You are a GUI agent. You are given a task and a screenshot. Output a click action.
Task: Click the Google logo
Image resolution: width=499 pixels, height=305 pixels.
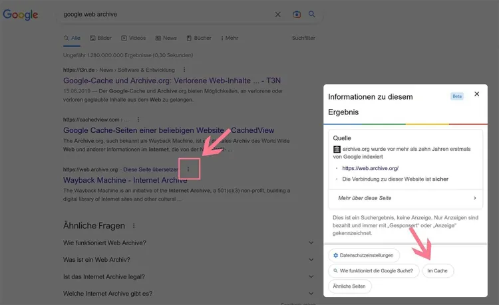(x=21, y=15)
